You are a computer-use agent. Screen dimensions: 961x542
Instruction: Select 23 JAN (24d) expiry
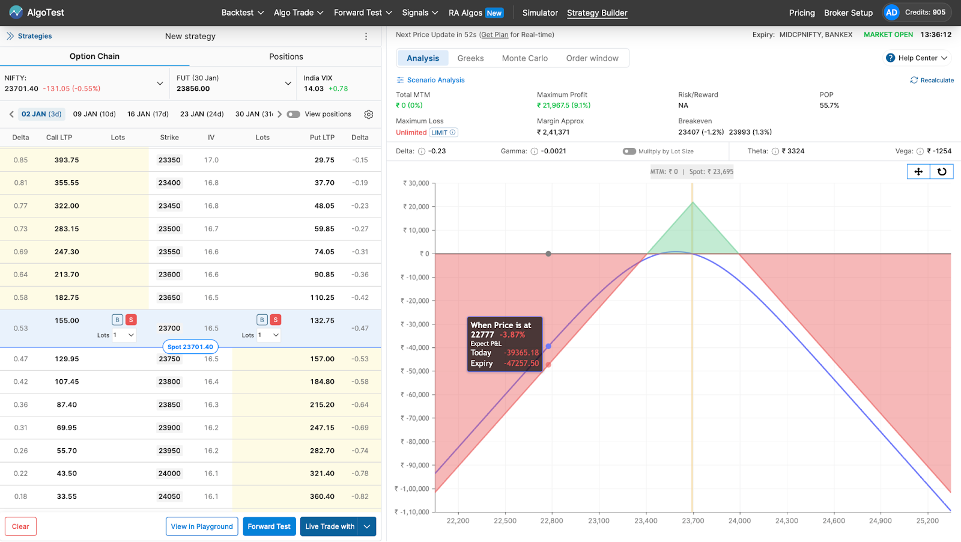tap(202, 114)
